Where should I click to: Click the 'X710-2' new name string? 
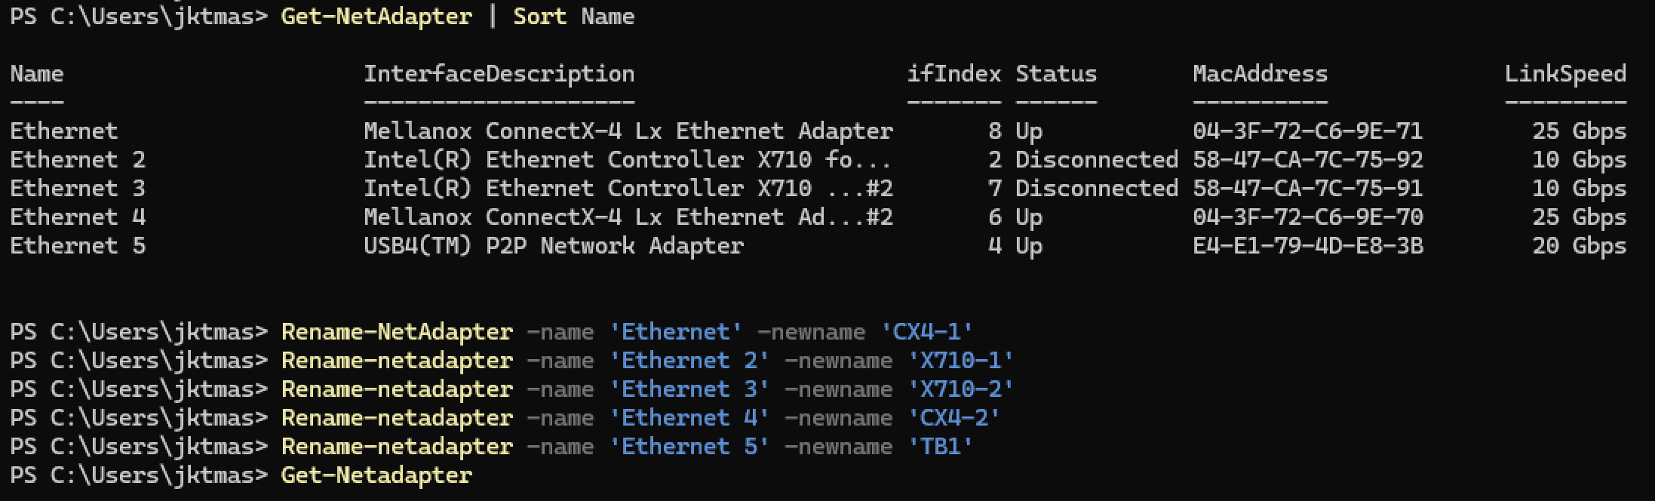(x=961, y=389)
